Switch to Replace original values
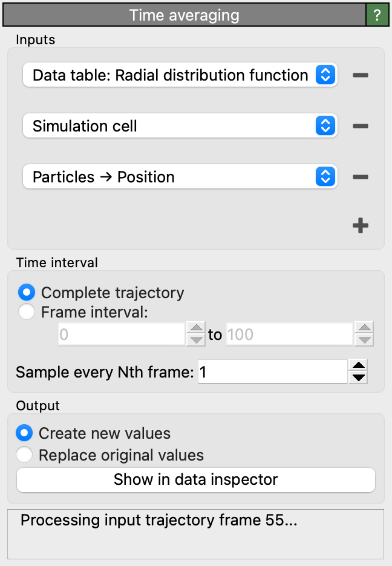The height and width of the screenshot is (566, 392). pyautogui.click(x=24, y=455)
